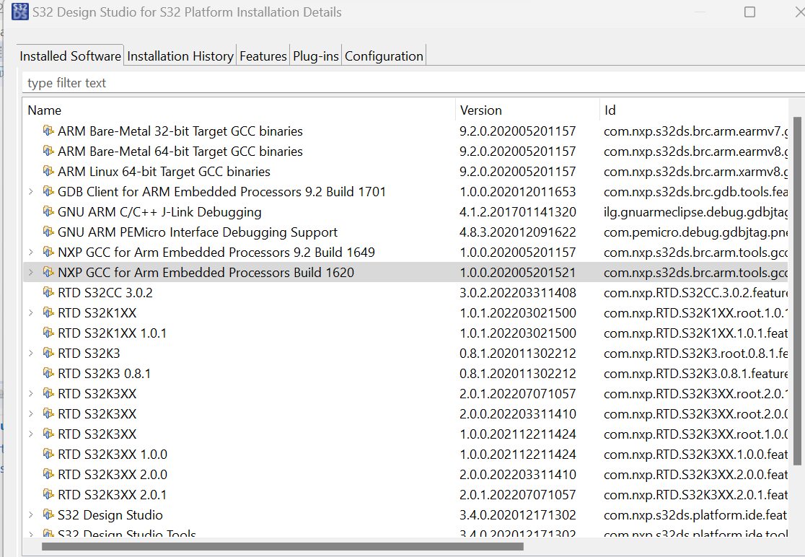805x557 pixels.
Task: Click the S32 Design Studio Tools icon
Action: coord(48,534)
